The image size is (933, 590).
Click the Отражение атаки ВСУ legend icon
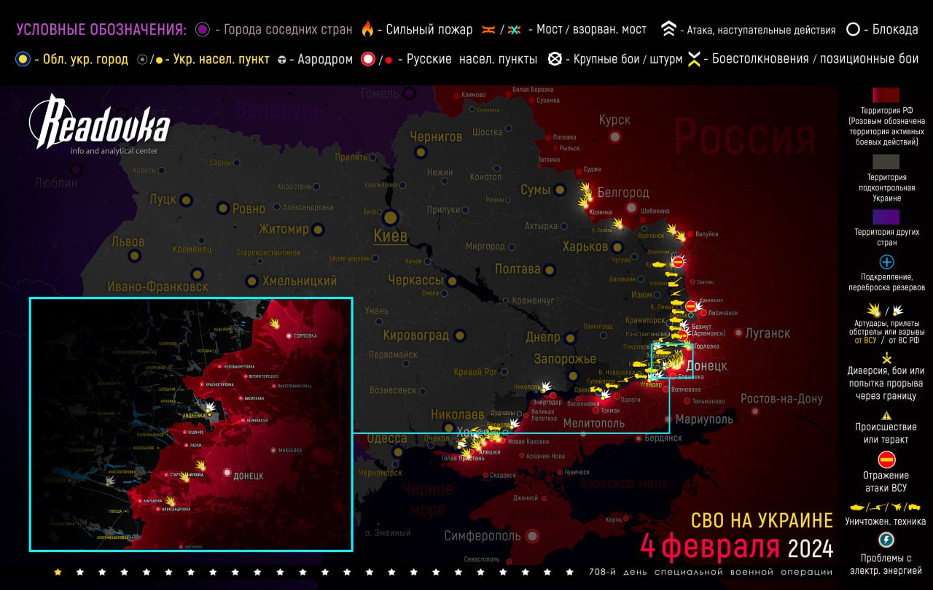coord(886,459)
